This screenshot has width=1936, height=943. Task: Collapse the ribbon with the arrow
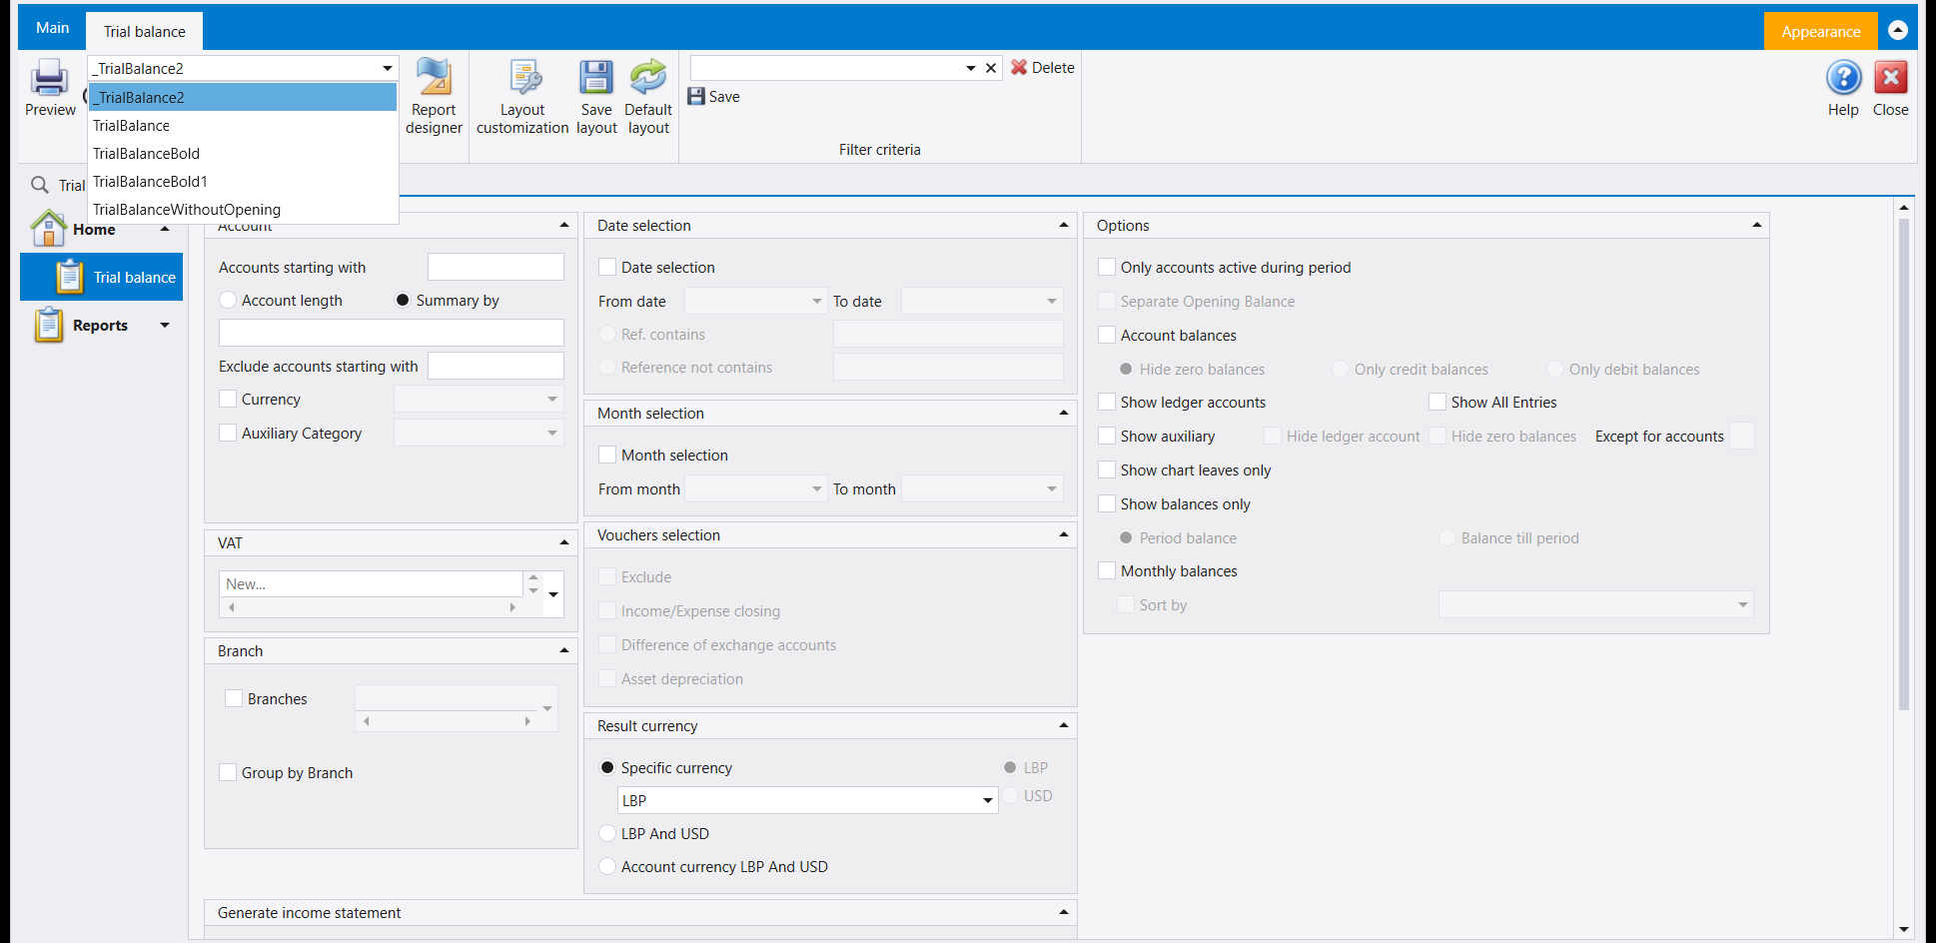tap(1898, 31)
